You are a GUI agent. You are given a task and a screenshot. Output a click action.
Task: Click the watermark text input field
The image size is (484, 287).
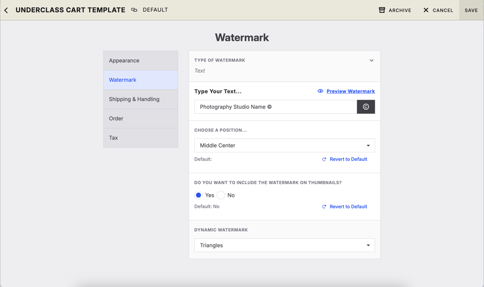[275, 107]
